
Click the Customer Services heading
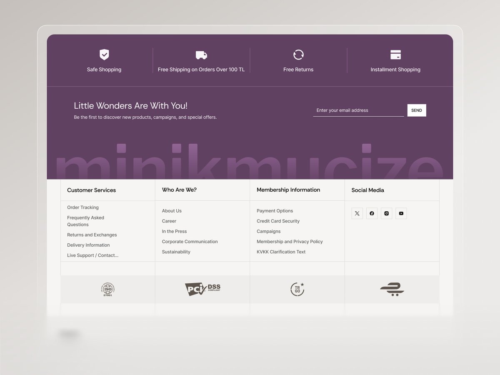[x=91, y=190]
